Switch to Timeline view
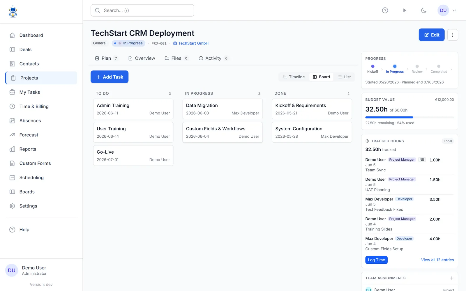Image resolution: width=466 pixels, height=291 pixels. (x=294, y=77)
